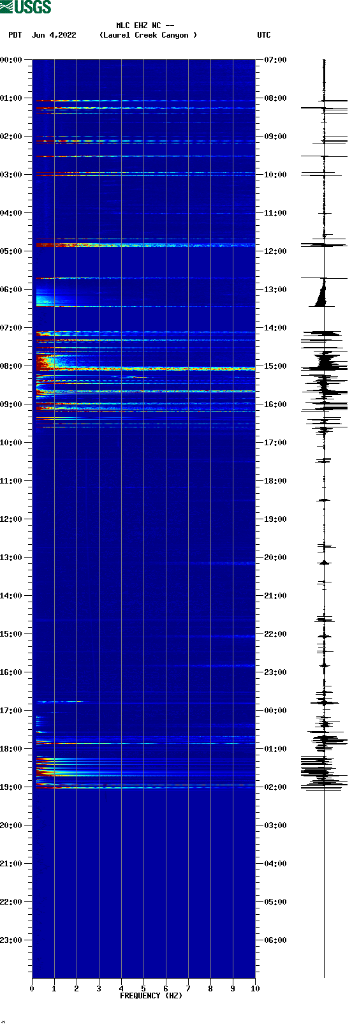Click the PDT time label '23:00'
The width and height of the screenshot is (352, 1029).
(x=11, y=940)
